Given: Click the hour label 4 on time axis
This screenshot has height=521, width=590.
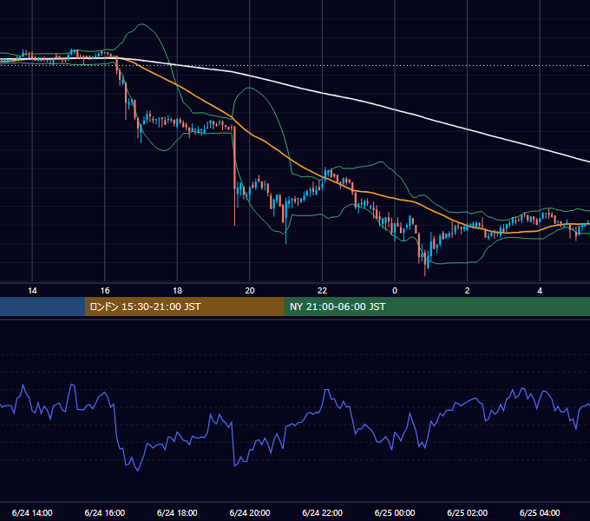Looking at the screenshot, I should tap(540, 291).
